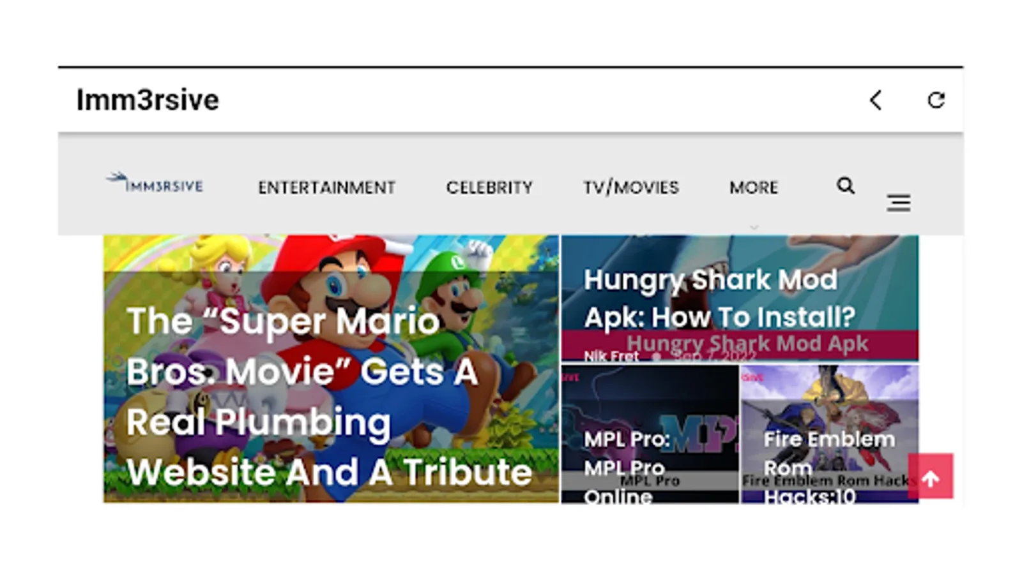Open the Super Mario Bros. Movie article
The width and height of the screenshot is (1022, 574).
point(331,369)
